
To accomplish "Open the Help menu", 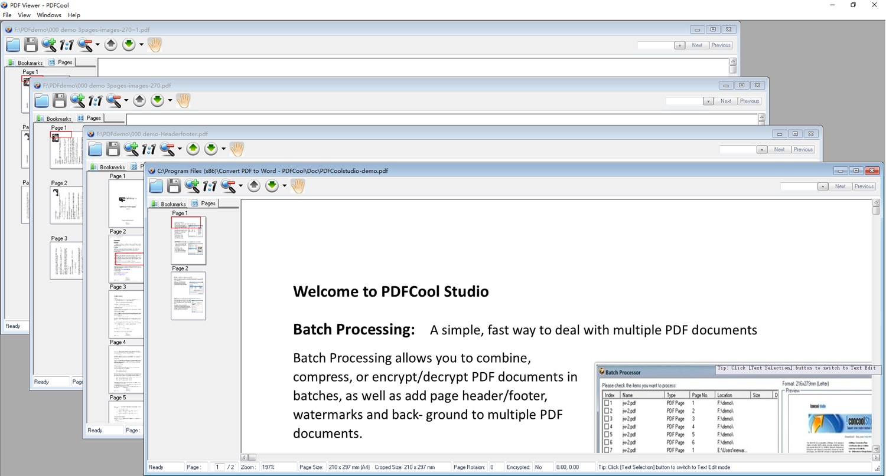I will [x=74, y=15].
